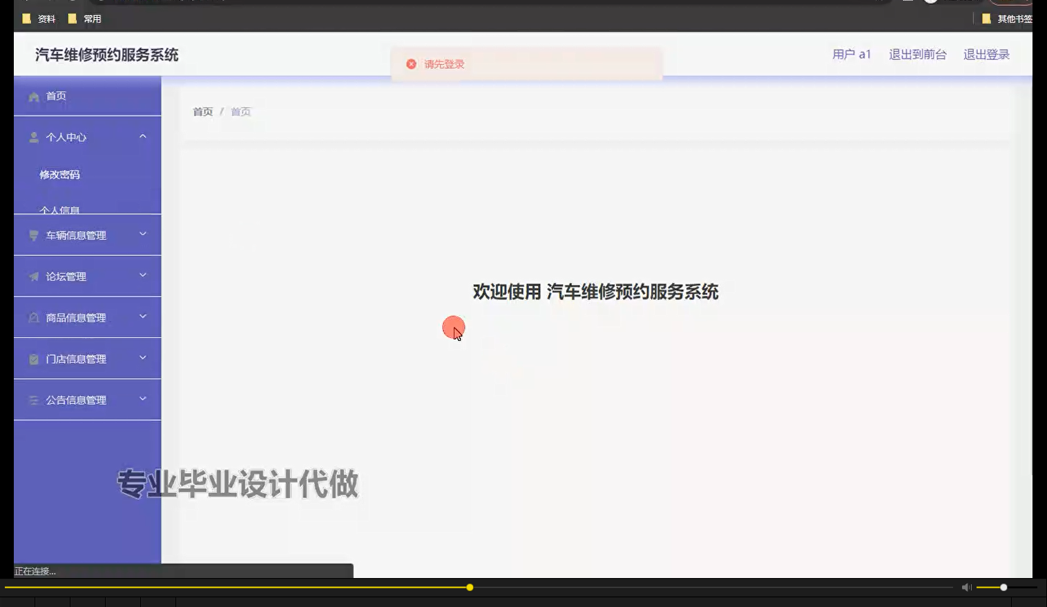Image resolution: width=1047 pixels, height=607 pixels.
Task: Open the 资料 bookmark folder
Action: (39, 19)
